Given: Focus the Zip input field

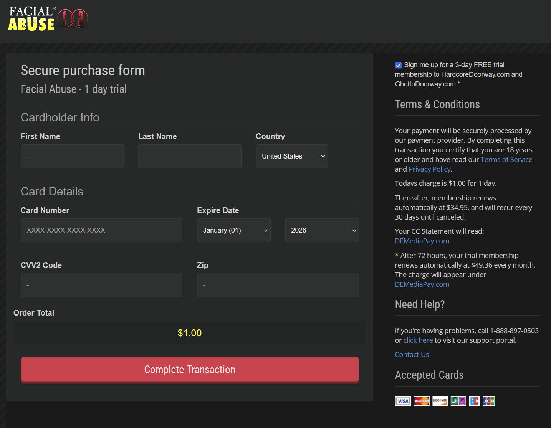Looking at the screenshot, I should tap(278, 285).
